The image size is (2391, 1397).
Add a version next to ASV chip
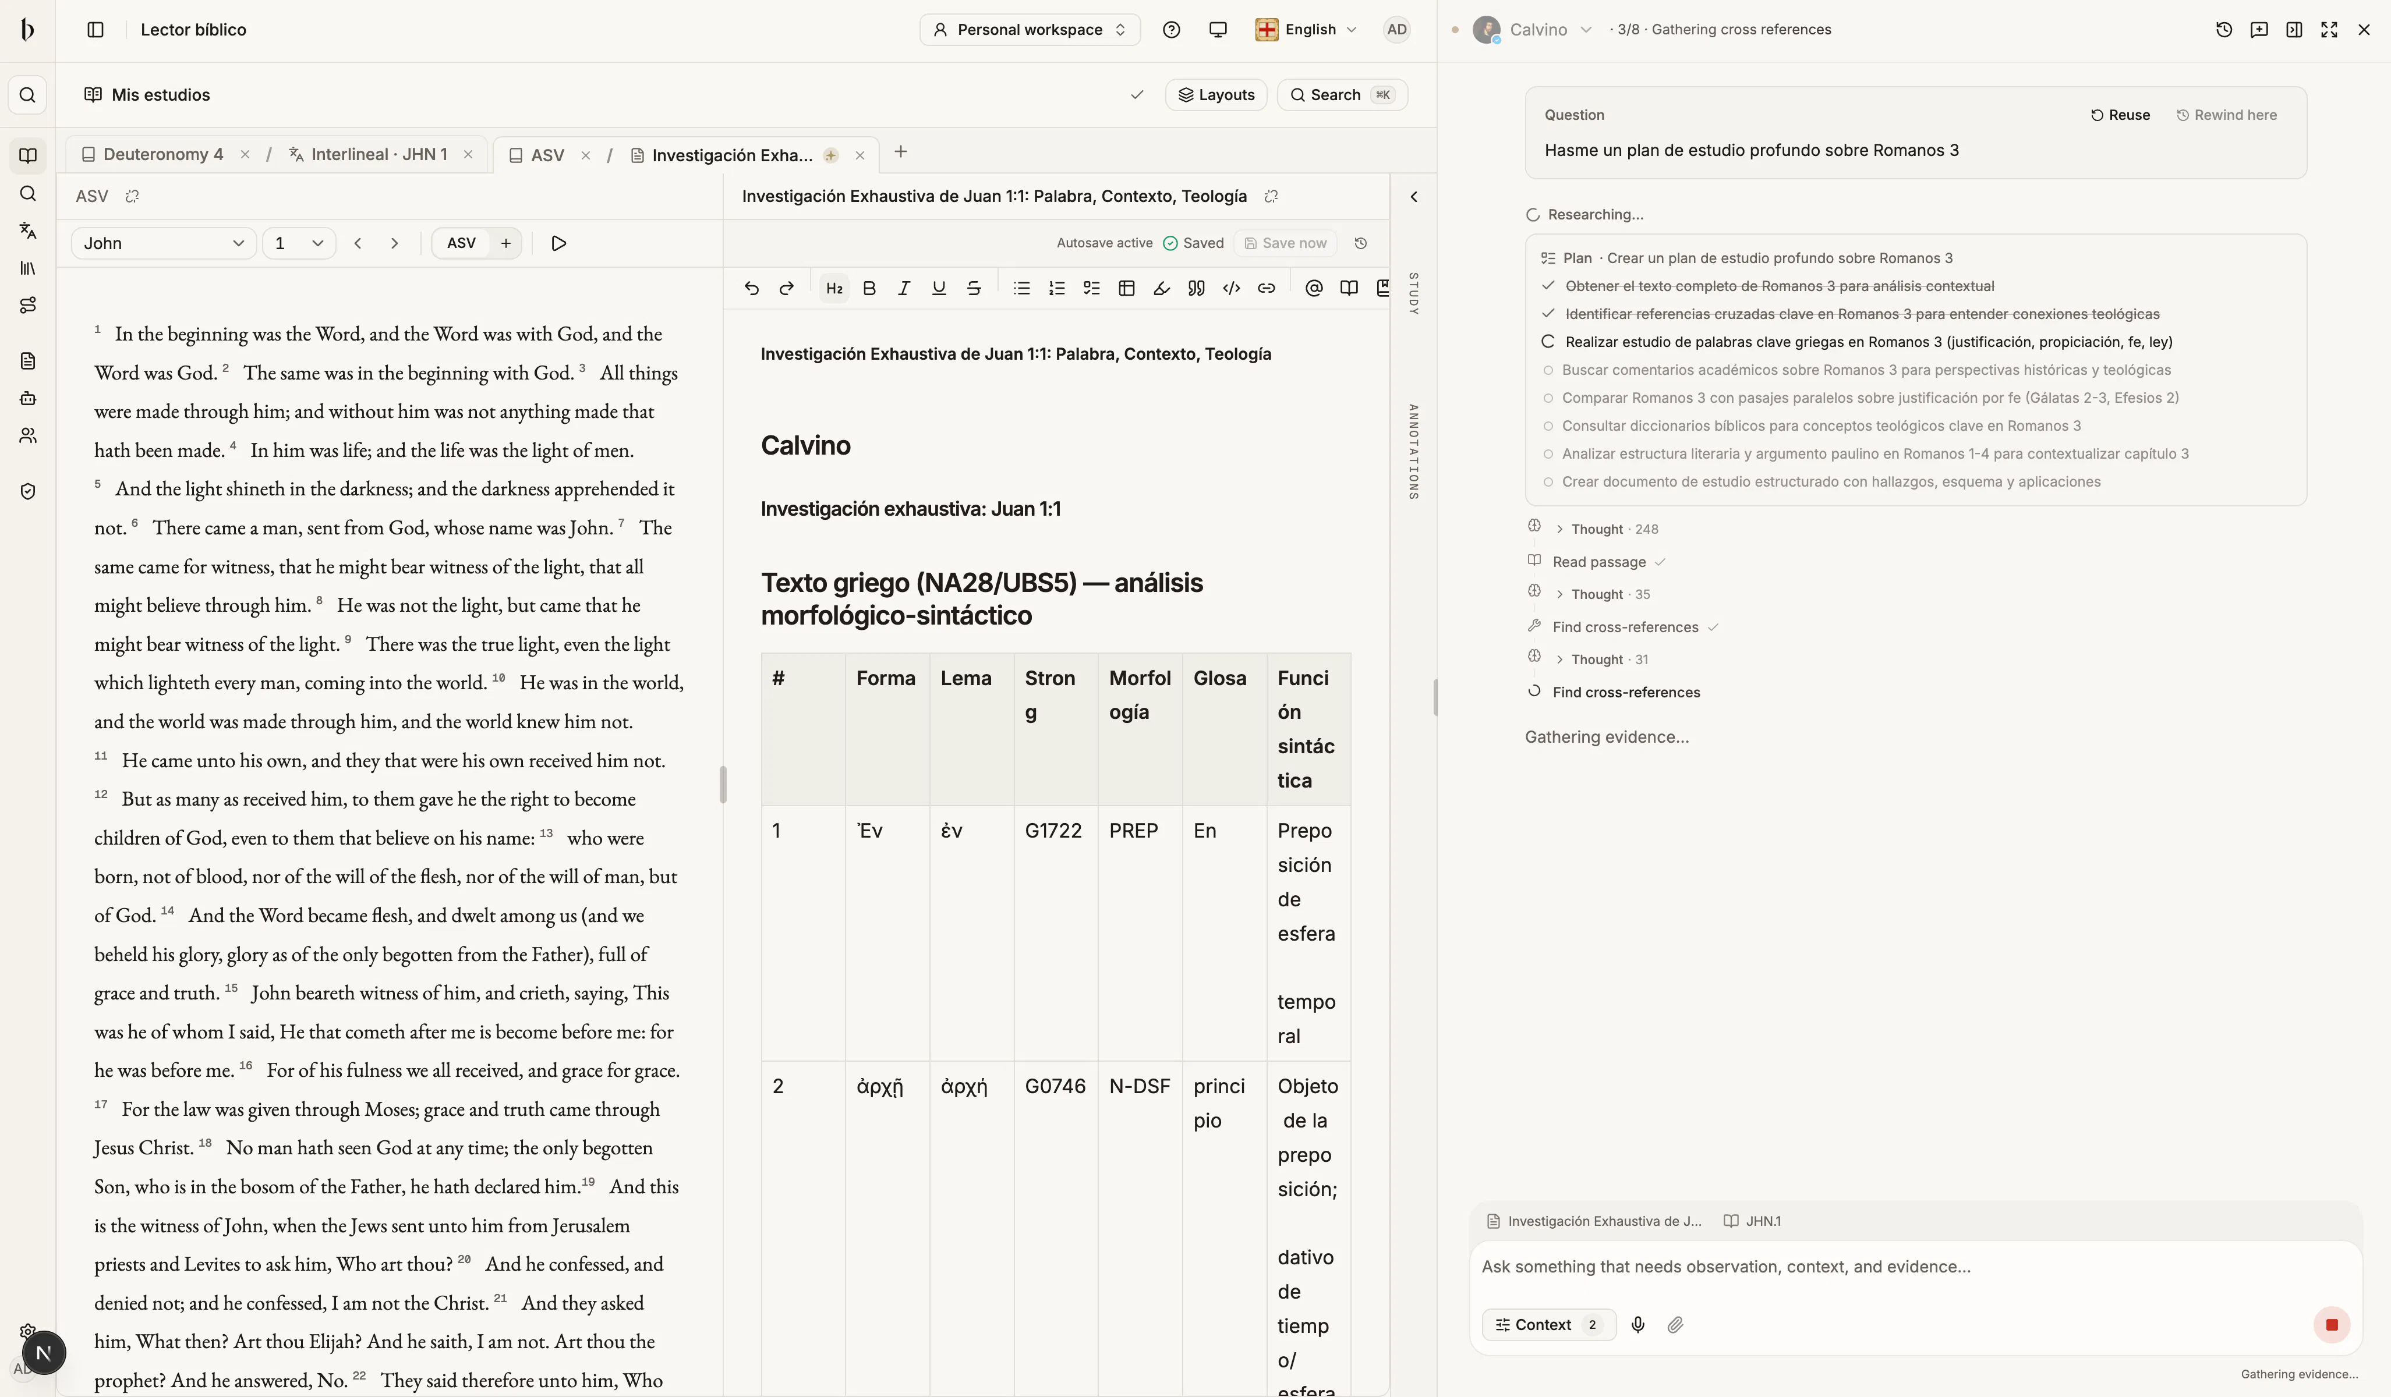pyautogui.click(x=505, y=243)
